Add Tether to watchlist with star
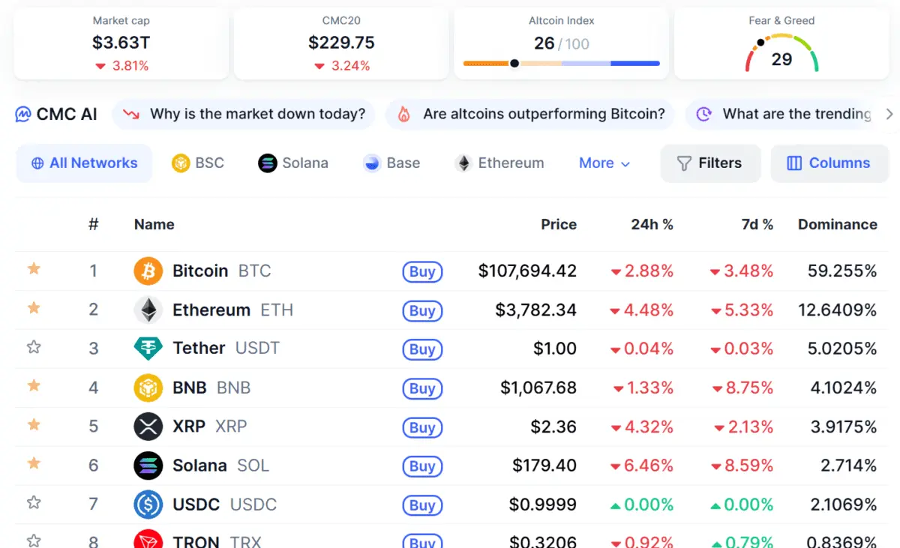Image resolution: width=900 pixels, height=548 pixels. (x=34, y=347)
